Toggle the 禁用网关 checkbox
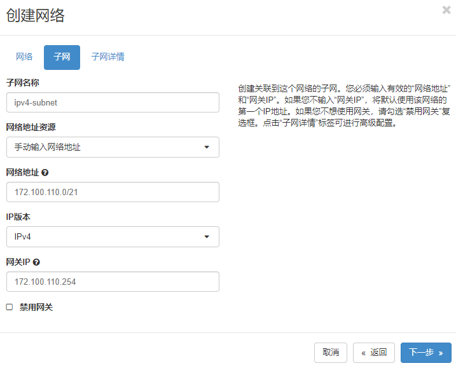 (10, 307)
